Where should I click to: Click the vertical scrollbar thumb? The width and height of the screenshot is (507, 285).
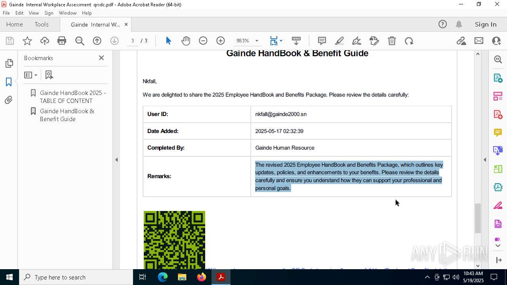point(478,218)
